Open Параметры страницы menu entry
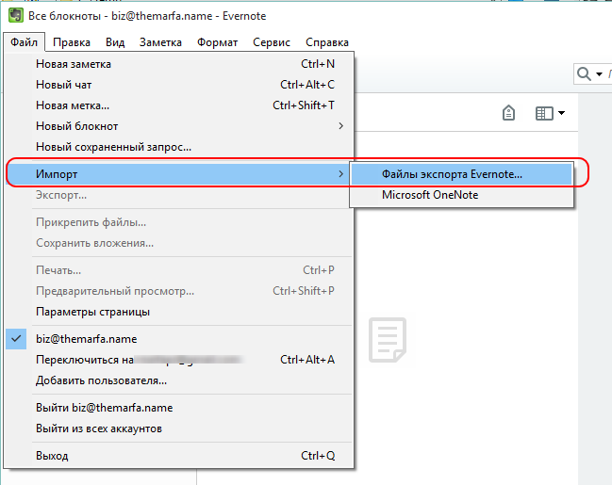The height and width of the screenshot is (485, 612). 179,312
